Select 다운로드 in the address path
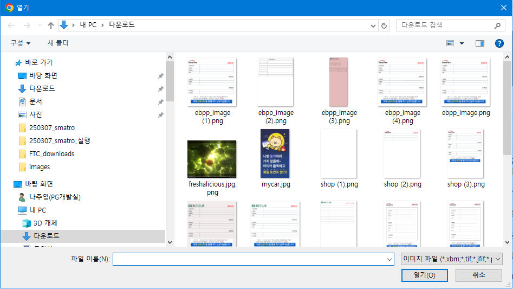This screenshot has height=289, width=513. [x=122, y=24]
